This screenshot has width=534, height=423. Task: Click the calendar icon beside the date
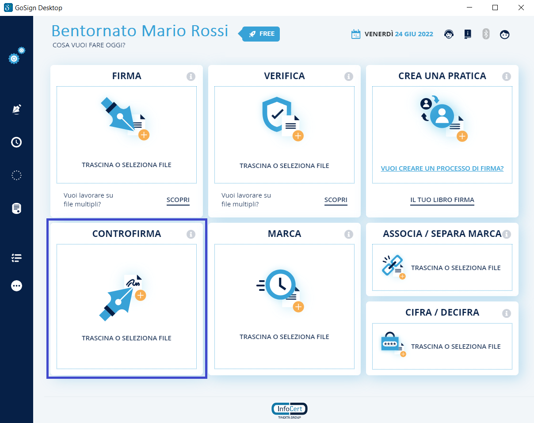pos(356,34)
